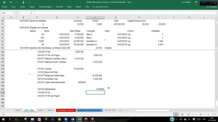The height and width of the screenshot is (122, 218).
Task: Select column F header
Action: (x=95, y=17)
